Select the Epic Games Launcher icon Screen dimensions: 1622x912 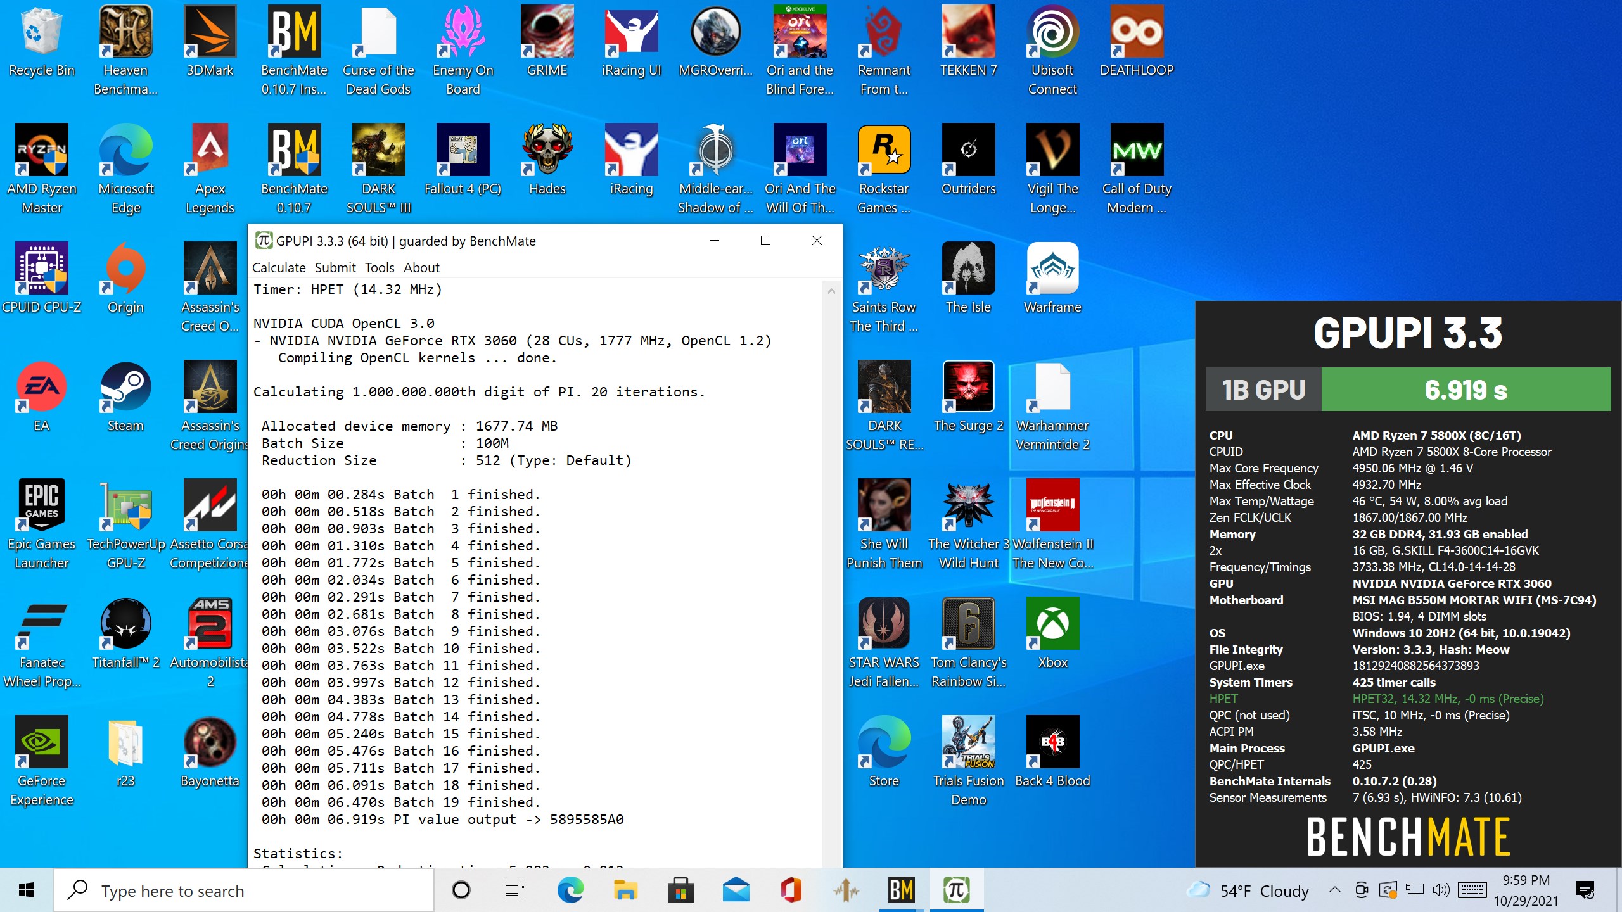pyautogui.click(x=42, y=524)
